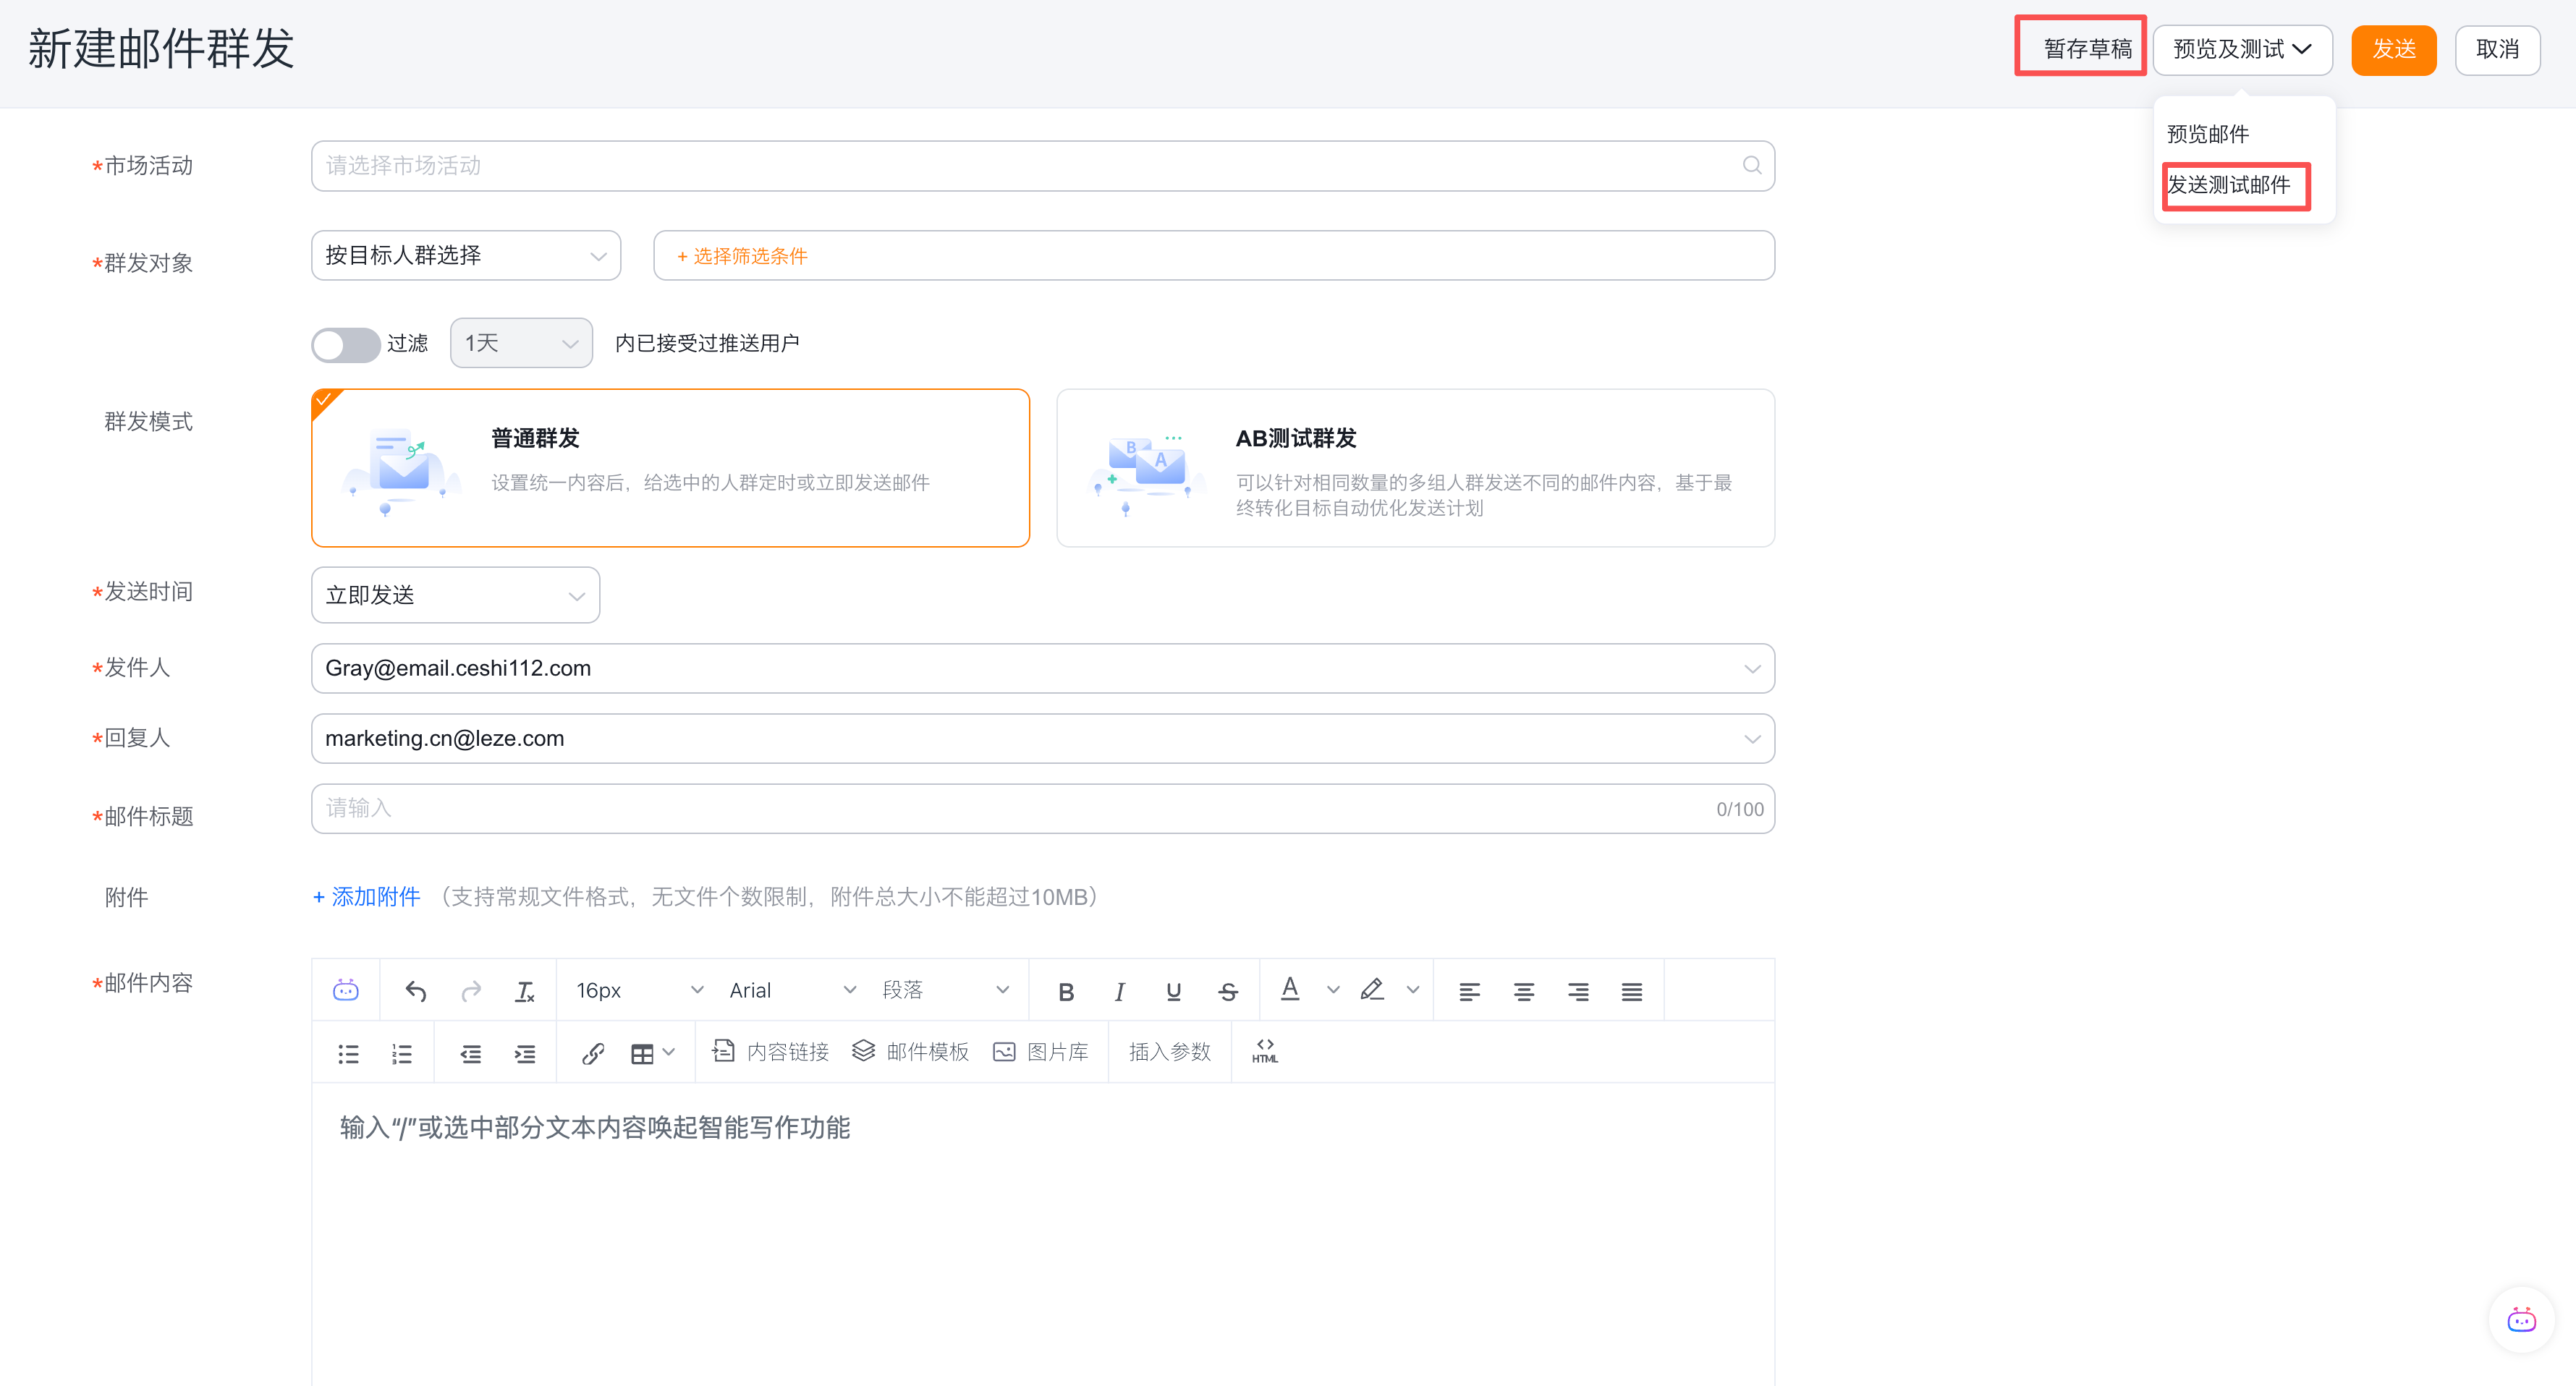Click the bulleted list icon
The height and width of the screenshot is (1386, 2576).
348,1053
